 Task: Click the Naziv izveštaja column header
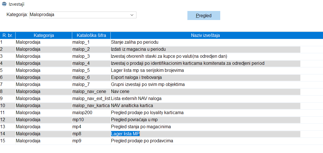[205, 35]
